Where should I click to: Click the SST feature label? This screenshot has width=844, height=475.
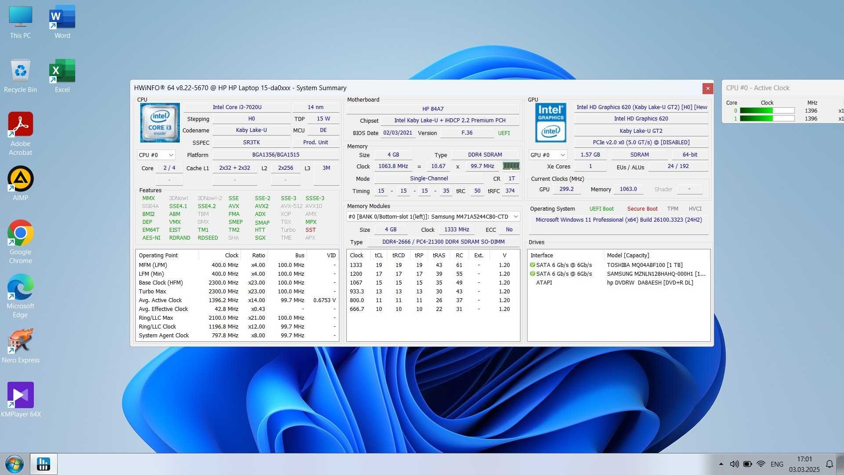[310, 230]
